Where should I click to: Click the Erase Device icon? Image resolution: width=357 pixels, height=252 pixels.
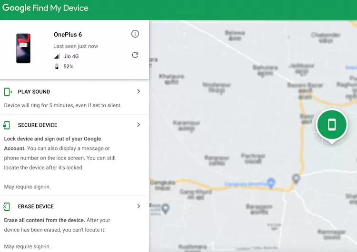point(6,206)
